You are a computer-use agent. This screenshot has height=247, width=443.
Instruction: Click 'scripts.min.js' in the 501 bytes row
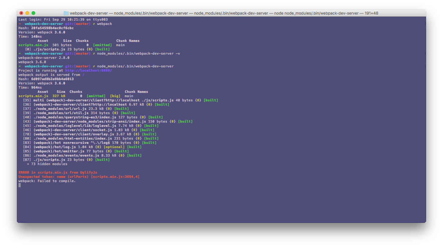[33, 45]
